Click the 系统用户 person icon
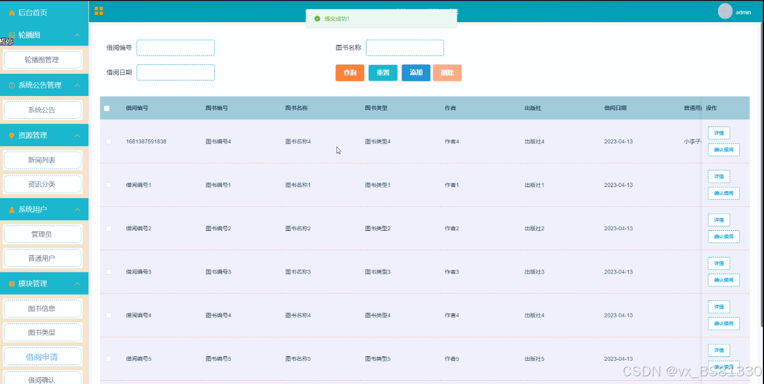This screenshot has height=384, width=764. pos(12,210)
